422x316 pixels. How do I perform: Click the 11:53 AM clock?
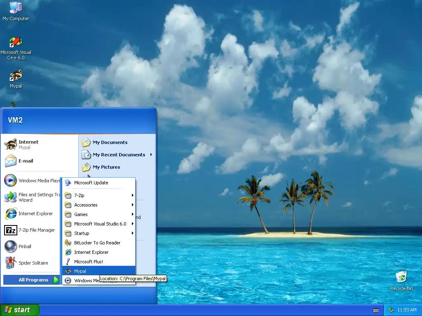pyautogui.click(x=407, y=310)
